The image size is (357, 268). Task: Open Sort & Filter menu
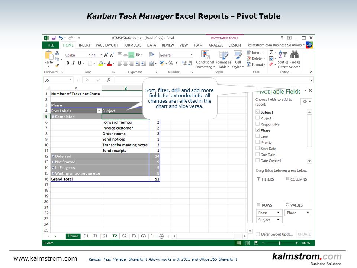coord(283,60)
